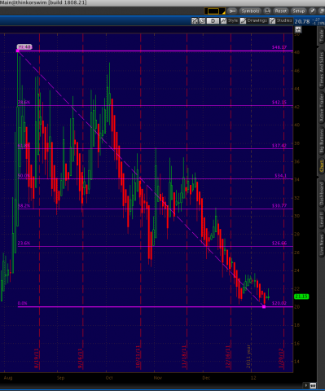Open the Setup menu button
The height and width of the screenshot is (391, 325).
pos(298,11)
